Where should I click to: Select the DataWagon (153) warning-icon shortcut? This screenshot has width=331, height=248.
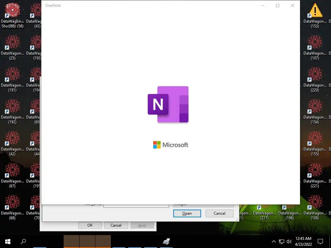pos(315,15)
